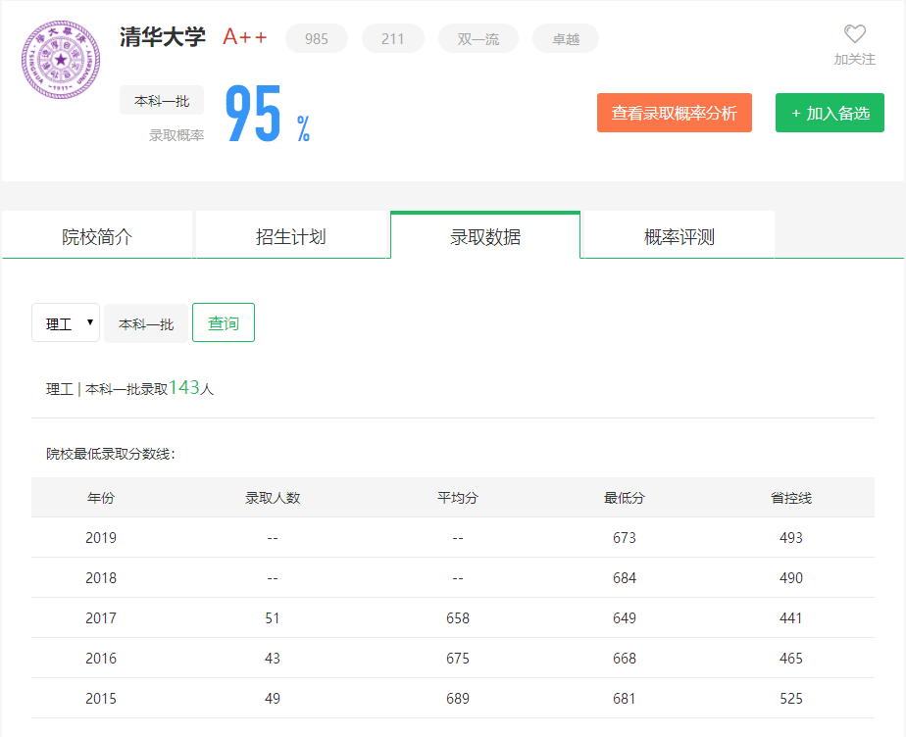Click 2018 lowest score 684
This screenshot has height=737, width=906.
625,578
